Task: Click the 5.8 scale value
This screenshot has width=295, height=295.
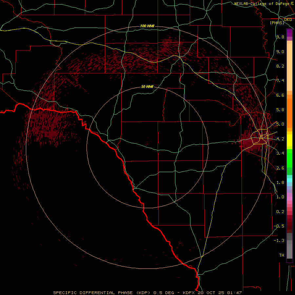Action: 280,110
